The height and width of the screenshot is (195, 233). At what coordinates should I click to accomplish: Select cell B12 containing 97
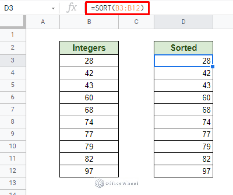89,171
